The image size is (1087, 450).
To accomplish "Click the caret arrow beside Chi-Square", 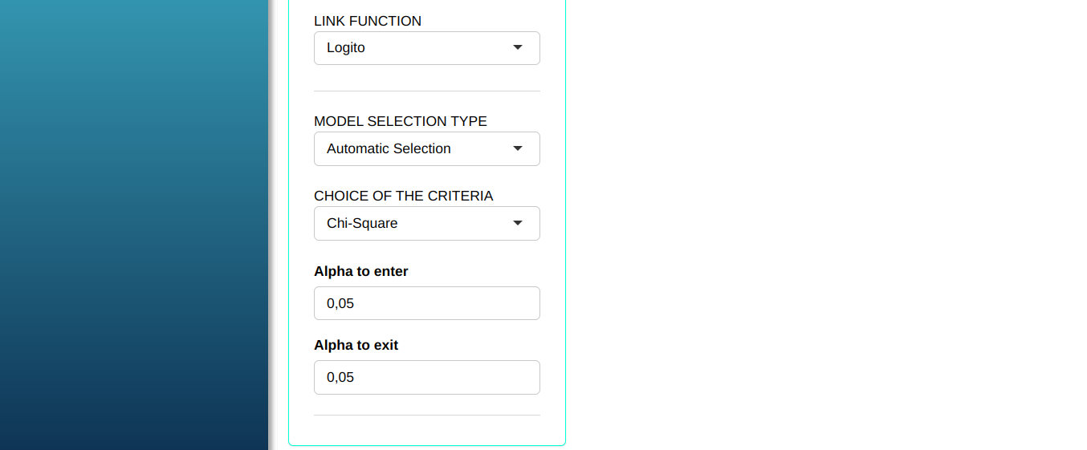I will [x=518, y=224].
